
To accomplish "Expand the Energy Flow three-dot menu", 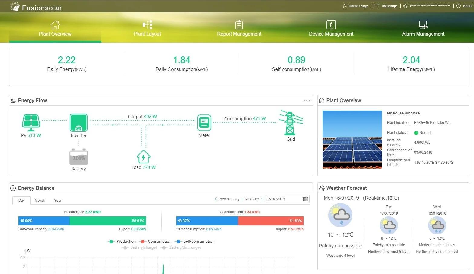I will click(307, 101).
